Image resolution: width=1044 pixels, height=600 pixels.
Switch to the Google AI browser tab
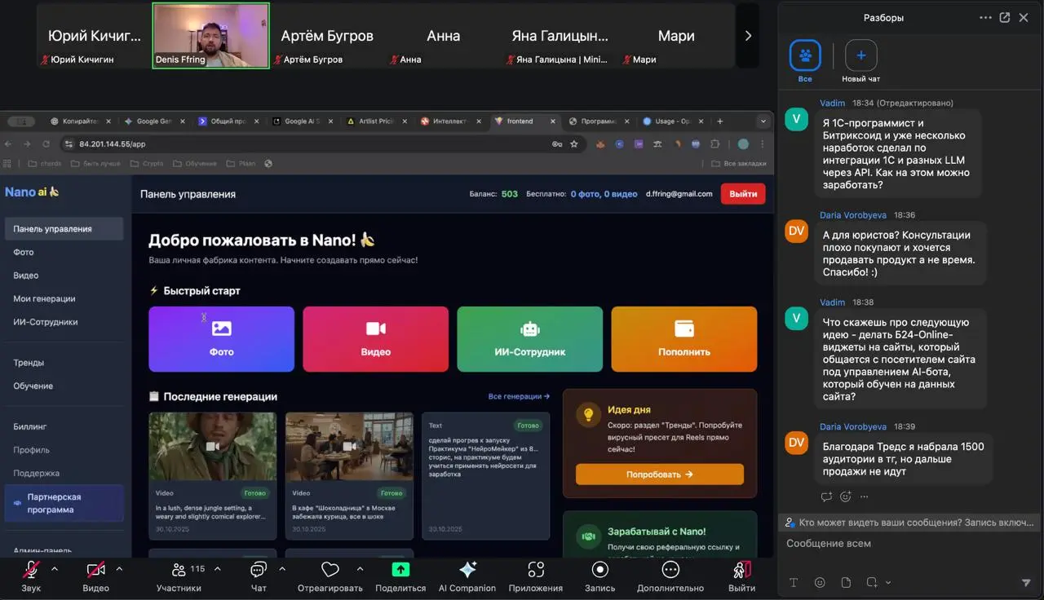303,121
